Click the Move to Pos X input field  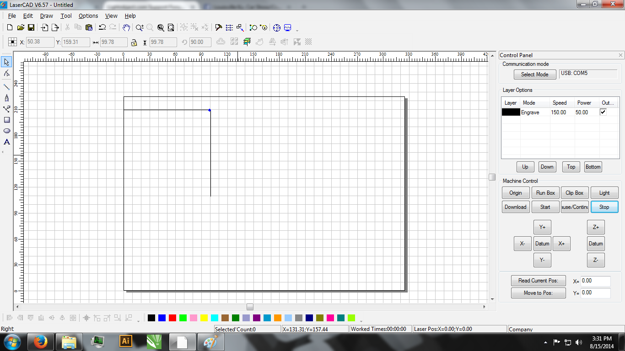[595, 281]
